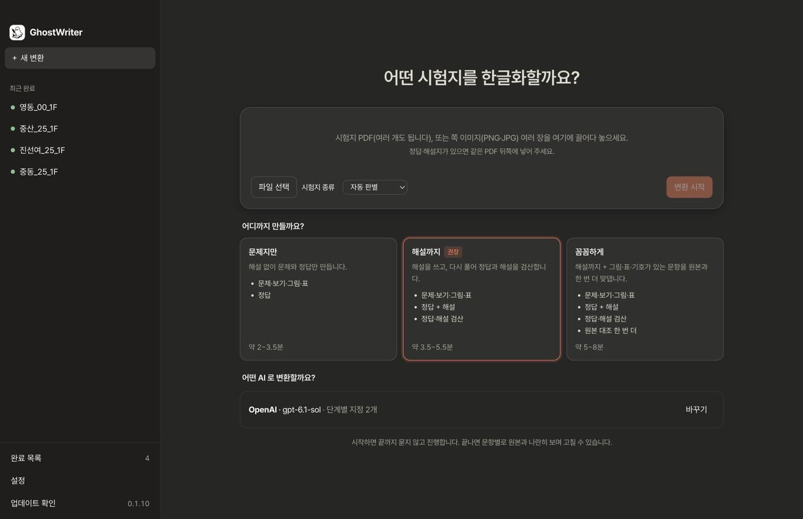Click 업데이트 확인 in the sidebar
The width and height of the screenshot is (803, 519).
[80, 503]
